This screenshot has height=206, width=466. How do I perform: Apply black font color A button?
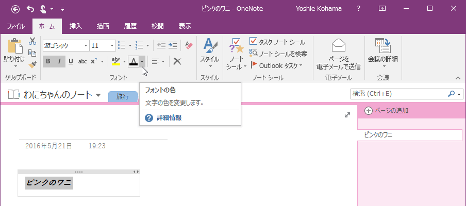tap(134, 61)
